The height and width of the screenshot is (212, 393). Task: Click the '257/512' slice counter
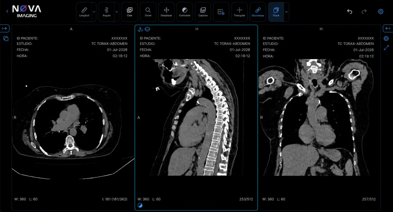click(369, 199)
